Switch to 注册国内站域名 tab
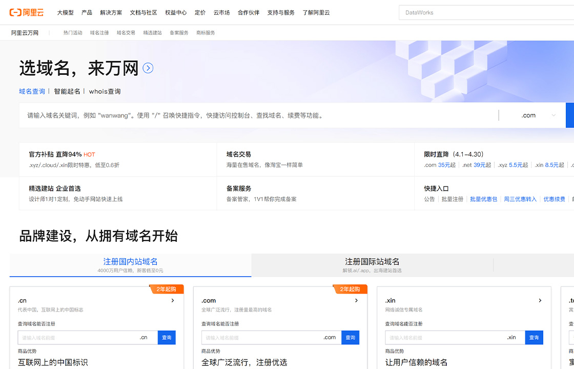 [x=130, y=265]
